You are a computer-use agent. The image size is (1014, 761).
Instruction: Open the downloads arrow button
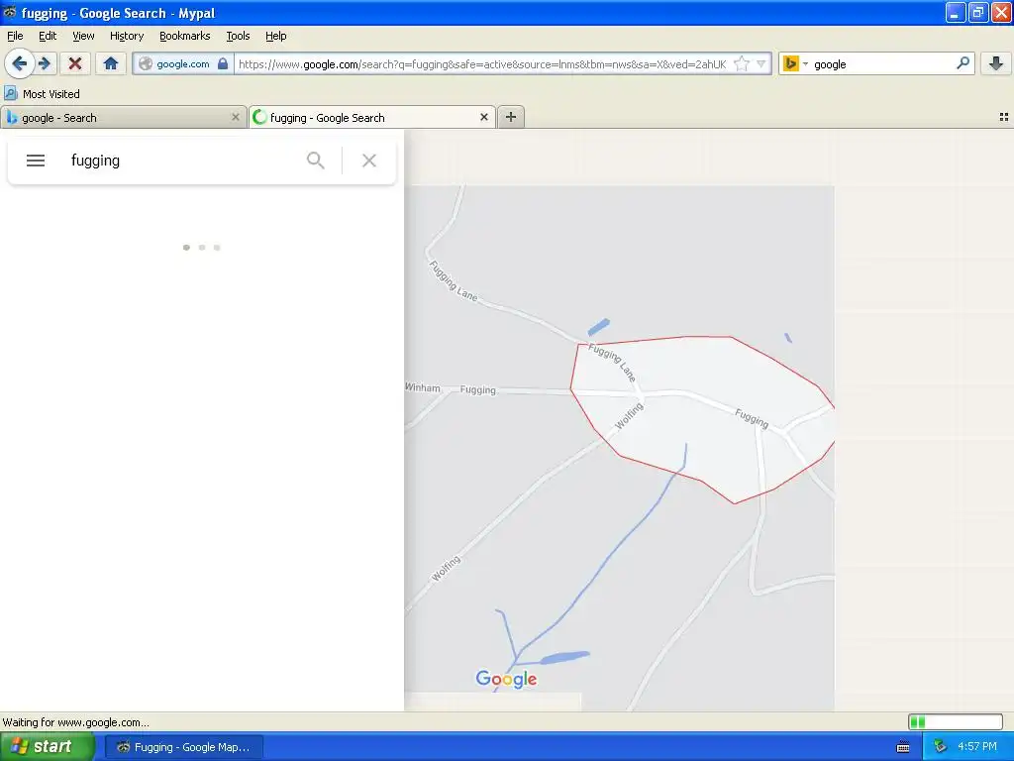[x=996, y=63]
